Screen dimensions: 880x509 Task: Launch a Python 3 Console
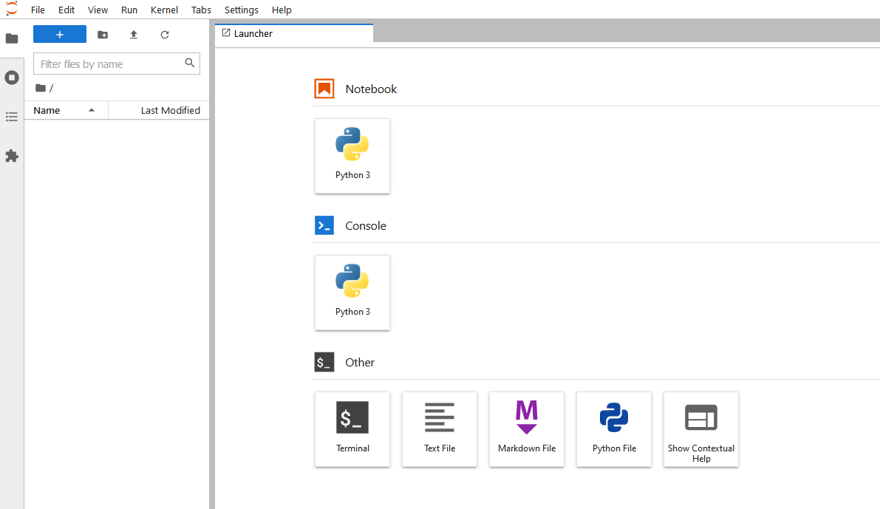click(352, 293)
